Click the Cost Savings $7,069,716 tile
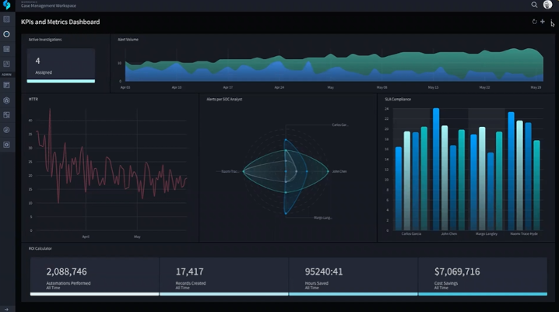559x312 pixels. 483,277
